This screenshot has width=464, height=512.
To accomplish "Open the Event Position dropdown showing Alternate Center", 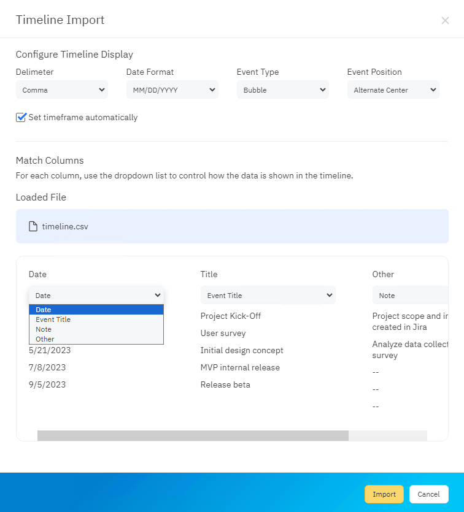I will coord(393,90).
